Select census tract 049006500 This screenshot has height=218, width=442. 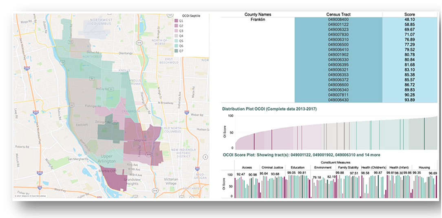[x=338, y=45]
